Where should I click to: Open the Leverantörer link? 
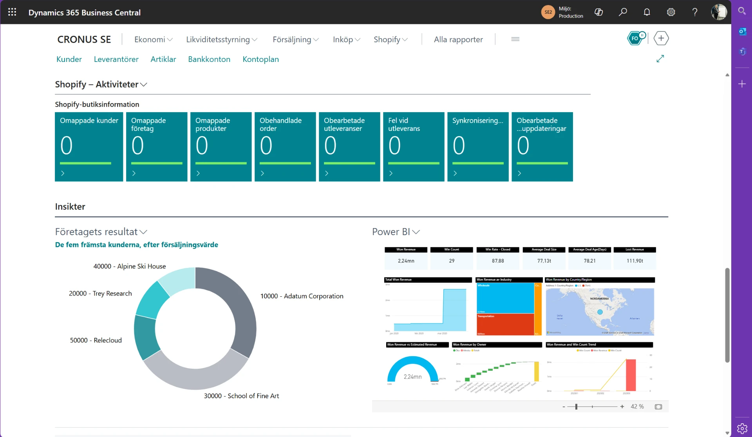click(116, 59)
